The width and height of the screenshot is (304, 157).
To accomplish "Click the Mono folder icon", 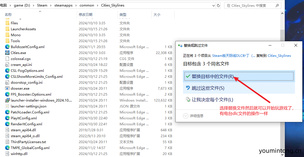I will pyautogui.click(x=7, y=35).
